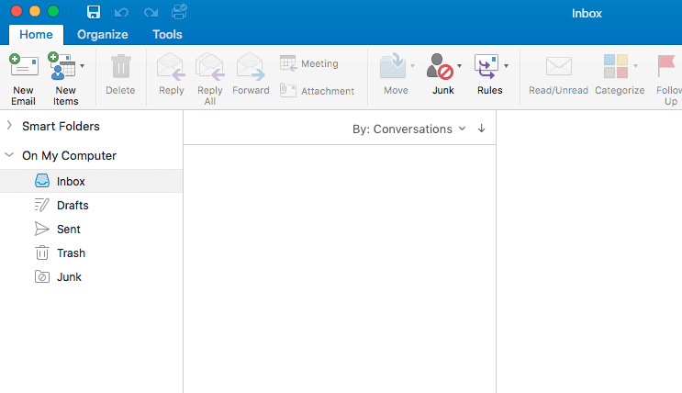
Task: Open the Junk folder in sidebar
Action: click(92, 276)
